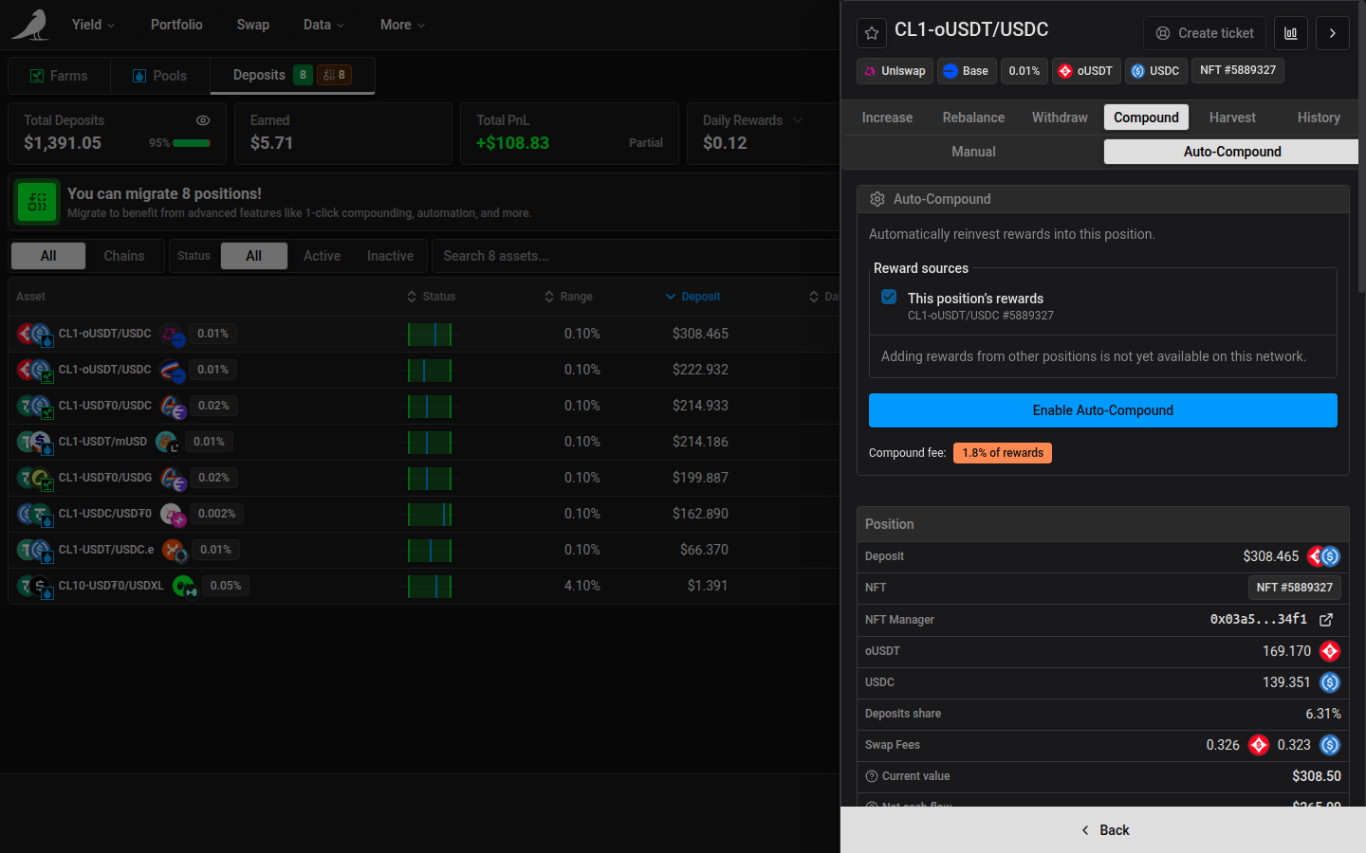The height and width of the screenshot is (853, 1366).
Task: Click the eye icon in Total Deposits
Action: coord(202,120)
